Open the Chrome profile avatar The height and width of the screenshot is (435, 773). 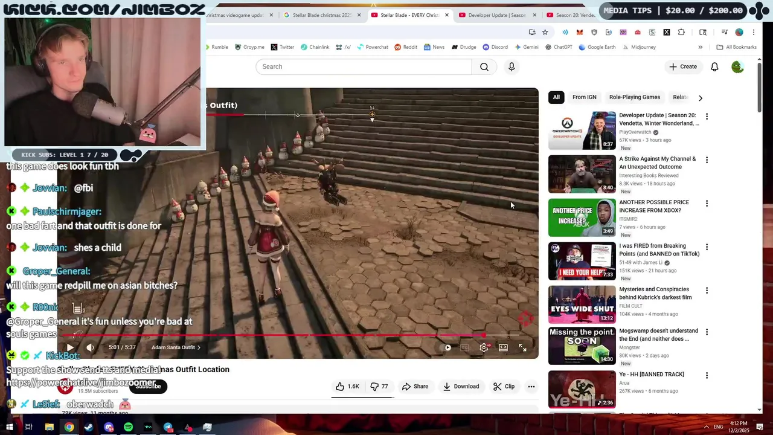[x=739, y=32]
